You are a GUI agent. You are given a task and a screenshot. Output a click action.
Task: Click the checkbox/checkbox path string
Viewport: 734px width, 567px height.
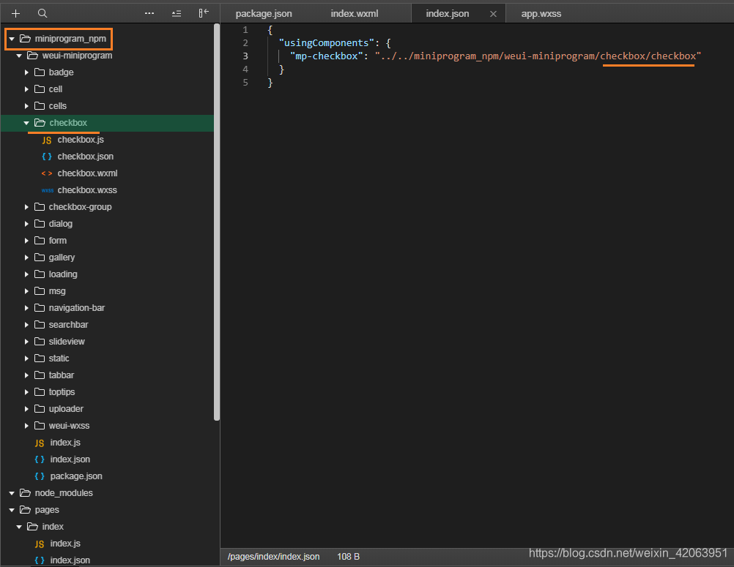(648, 56)
